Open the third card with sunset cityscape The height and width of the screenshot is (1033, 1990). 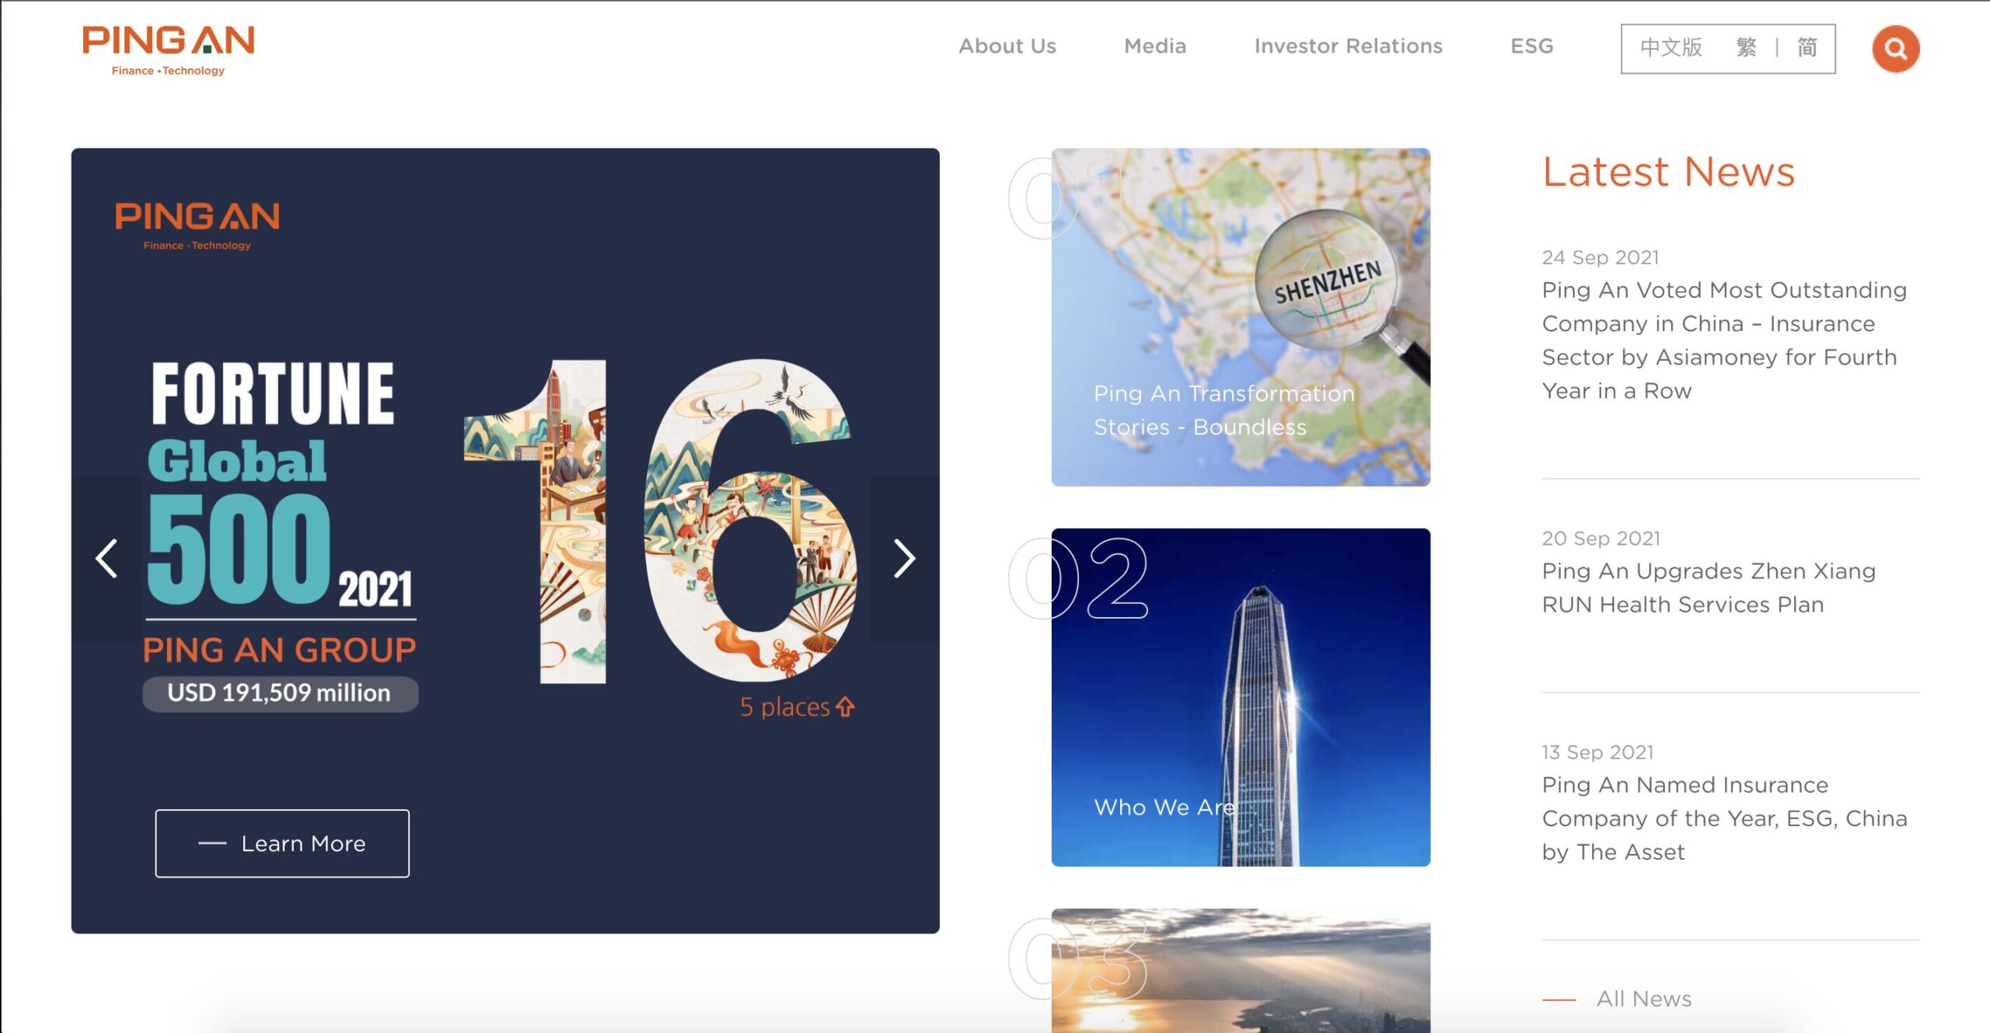point(1241,971)
